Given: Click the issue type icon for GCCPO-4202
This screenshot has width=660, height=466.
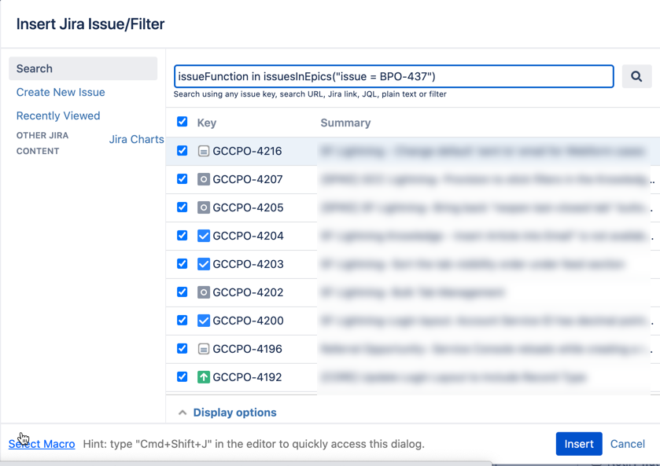Looking at the screenshot, I should (x=203, y=292).
